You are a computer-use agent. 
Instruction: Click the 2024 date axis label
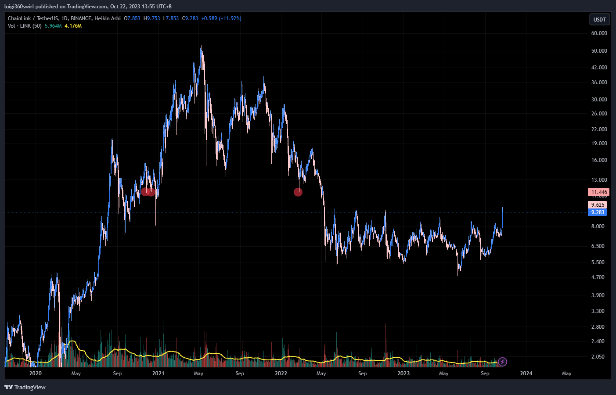526,373
